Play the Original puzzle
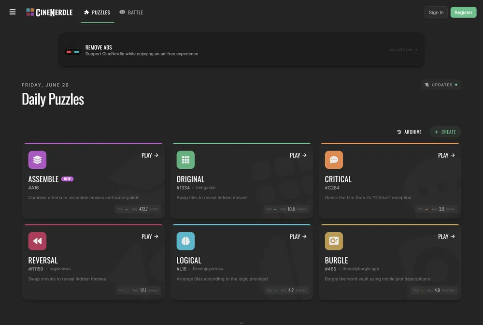The height and width of the screenshot is (325, 483). (x=298, y=155)
